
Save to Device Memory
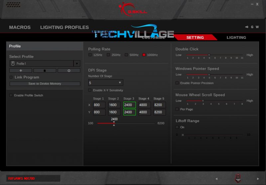(x=45, y=84)
